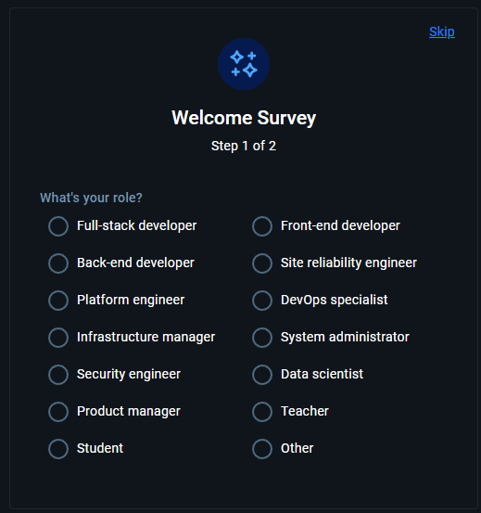Click the What's your role? question label

tap(91, 198)
